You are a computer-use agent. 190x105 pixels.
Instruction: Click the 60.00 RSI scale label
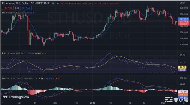[182, 62]
